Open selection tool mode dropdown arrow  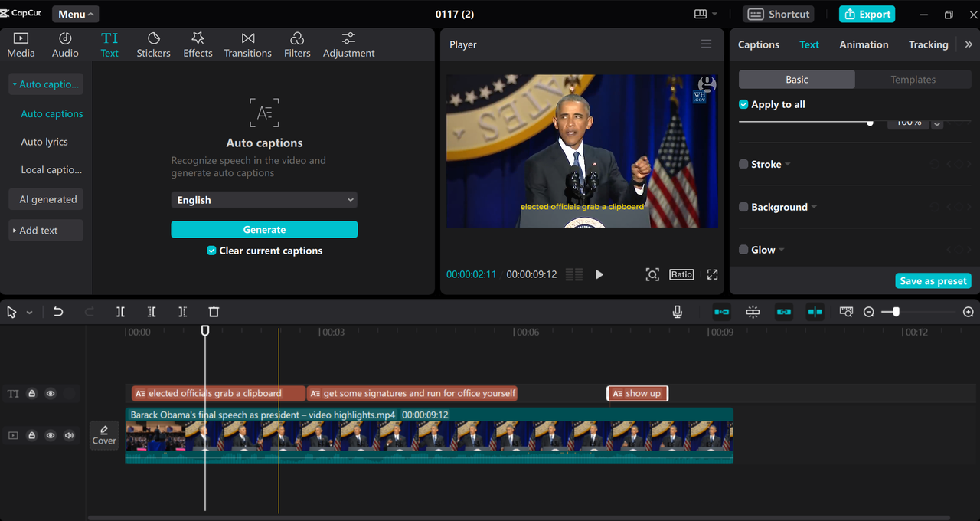(30, 313)
